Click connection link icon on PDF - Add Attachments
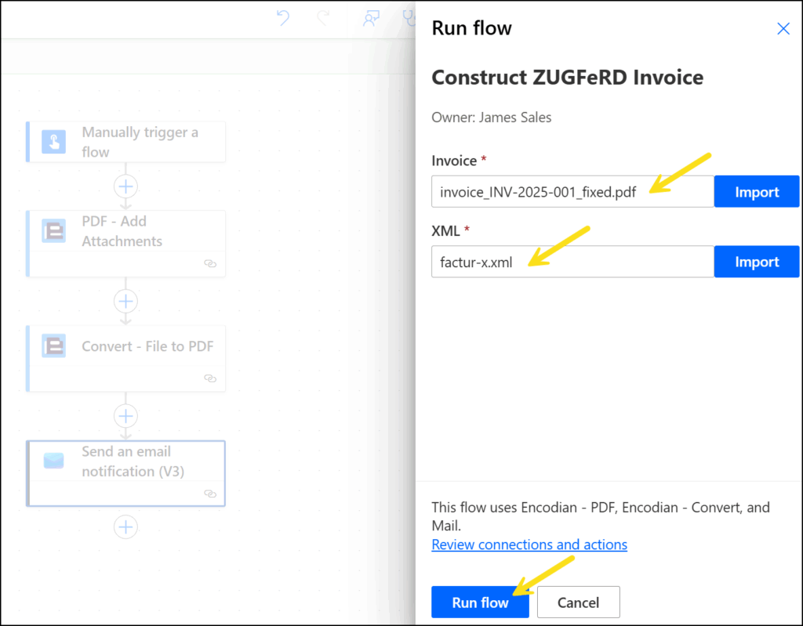 click(x=209, y=264)
